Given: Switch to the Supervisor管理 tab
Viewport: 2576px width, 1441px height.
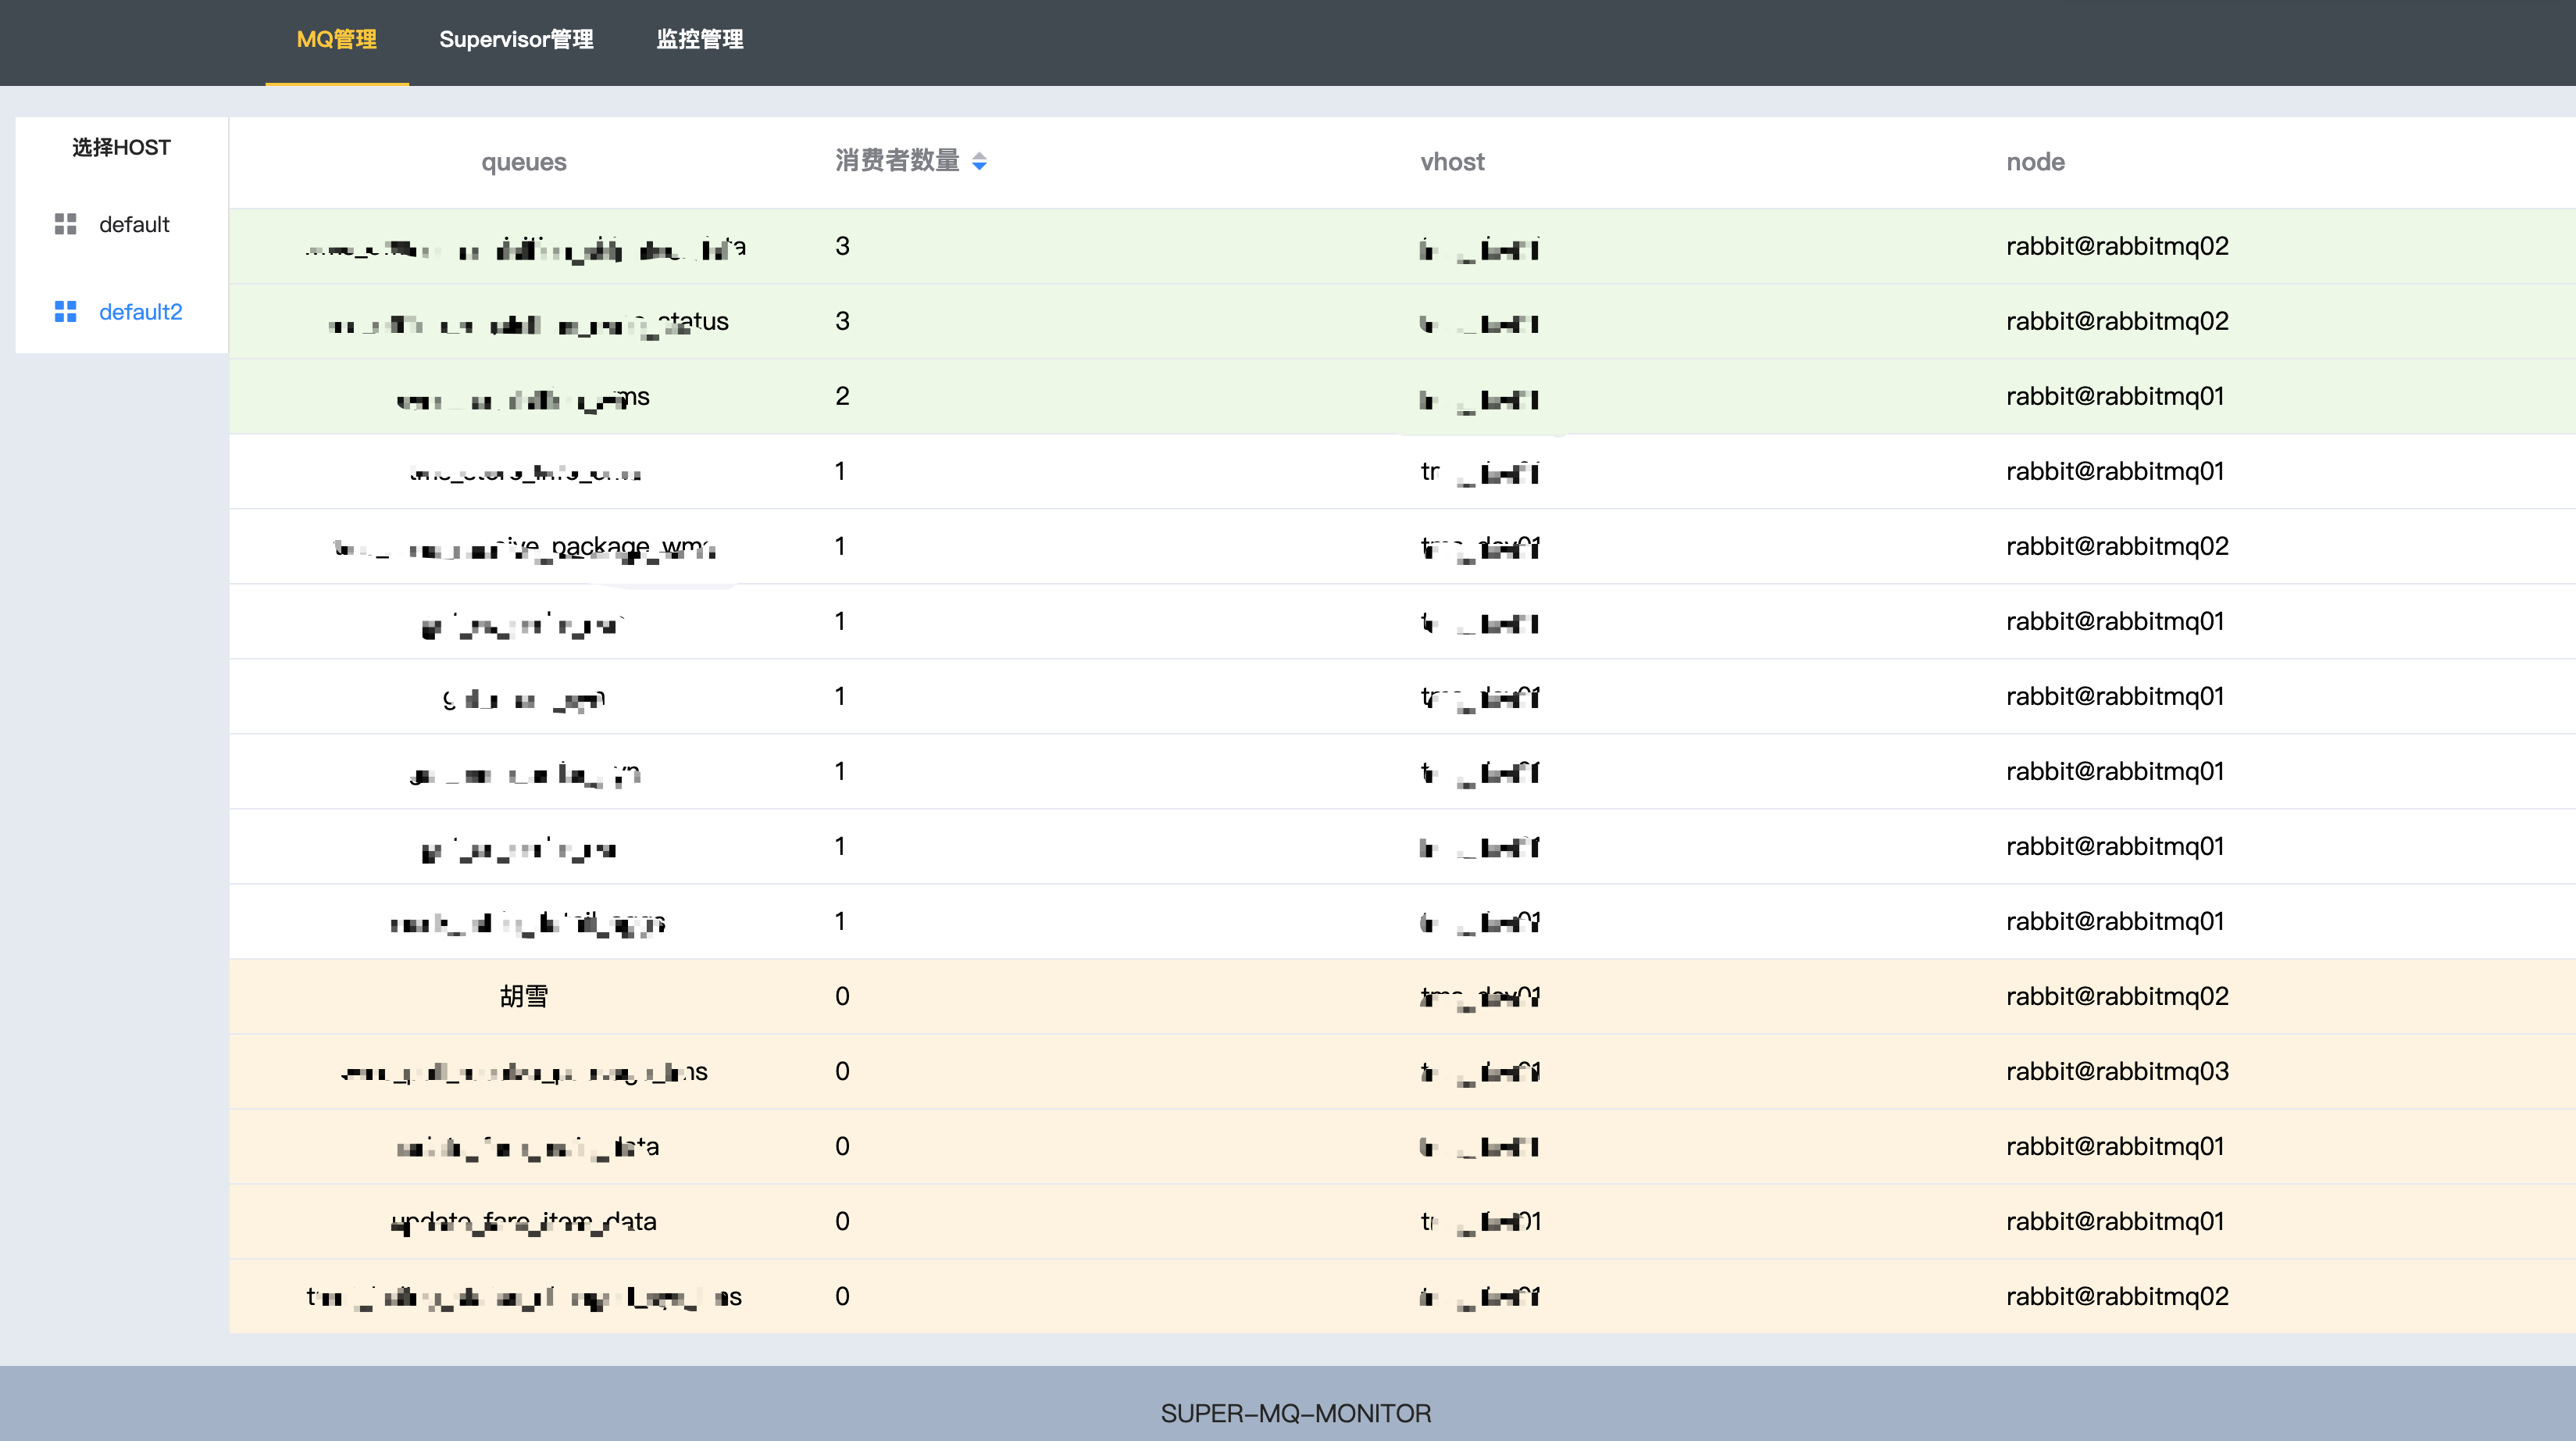Looking at the screenshot, I should (516, 40).
